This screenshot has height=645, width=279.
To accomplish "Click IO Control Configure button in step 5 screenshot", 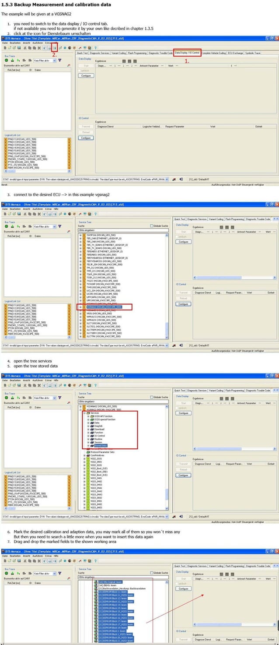I will [x=184, y=475].
